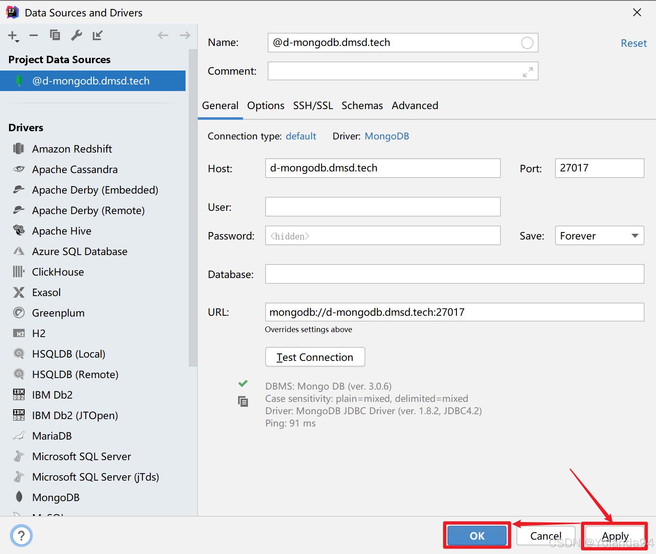Open the Save password dropdown

(599, 236)
